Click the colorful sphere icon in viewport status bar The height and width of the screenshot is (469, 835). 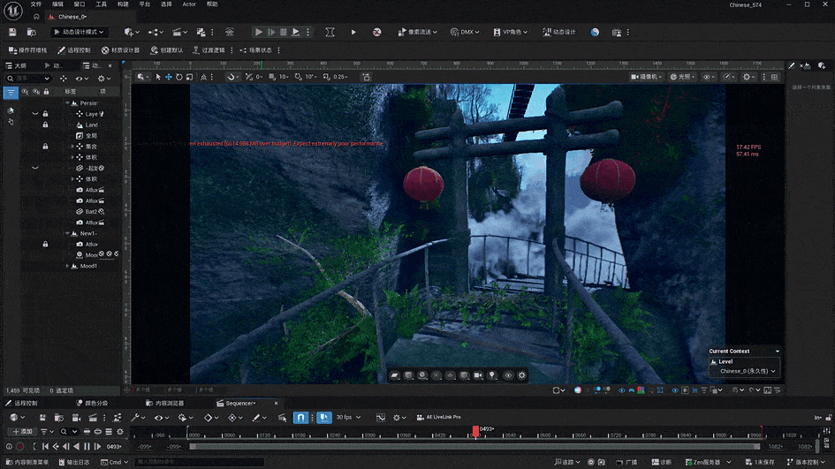tap(578, 390)
